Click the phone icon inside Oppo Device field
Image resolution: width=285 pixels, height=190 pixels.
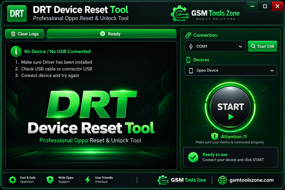191,70
